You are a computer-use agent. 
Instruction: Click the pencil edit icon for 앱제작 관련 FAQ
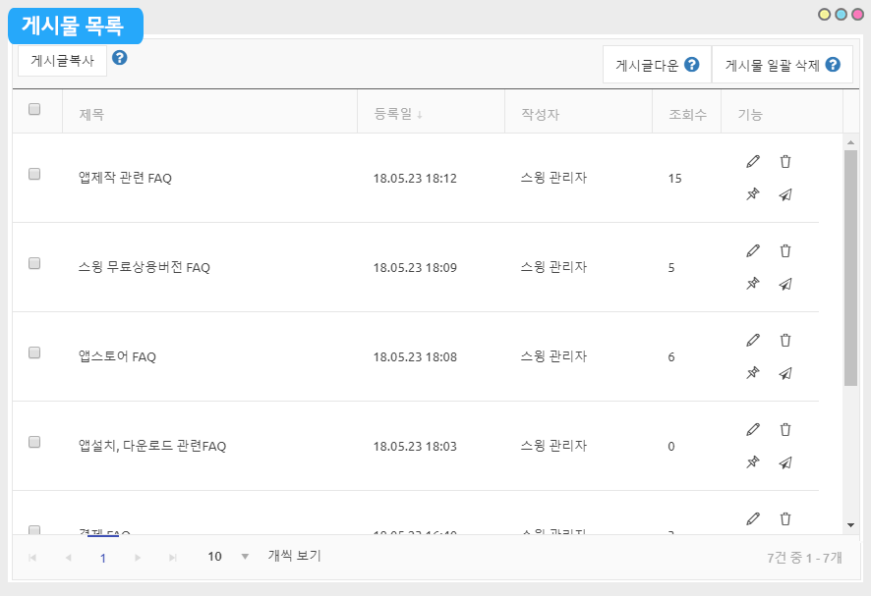[x=753, y=161]
